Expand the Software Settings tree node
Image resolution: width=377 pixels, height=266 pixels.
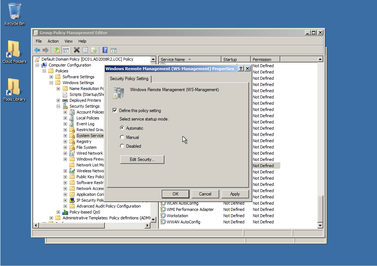(51, 77)
